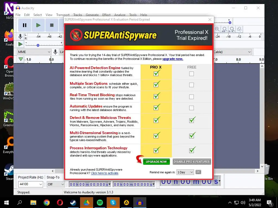Toggle the FREE Detect & Remove Malicious Threats checkbox
Screen dimensions: 278x208
pos(191,121)
